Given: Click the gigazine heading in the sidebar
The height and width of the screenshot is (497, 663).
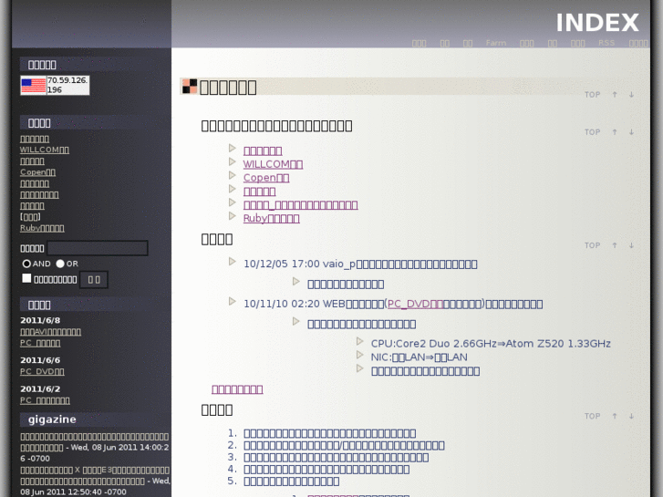Looking at the screenshot, I should (52, 419).
